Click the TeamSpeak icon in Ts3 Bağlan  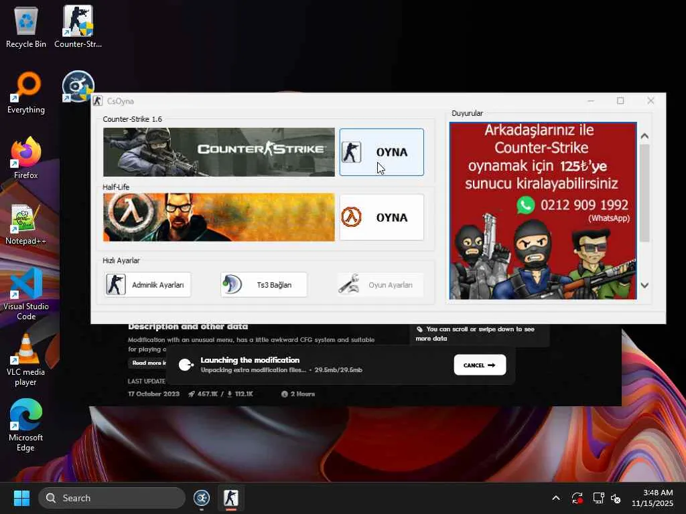232,284
